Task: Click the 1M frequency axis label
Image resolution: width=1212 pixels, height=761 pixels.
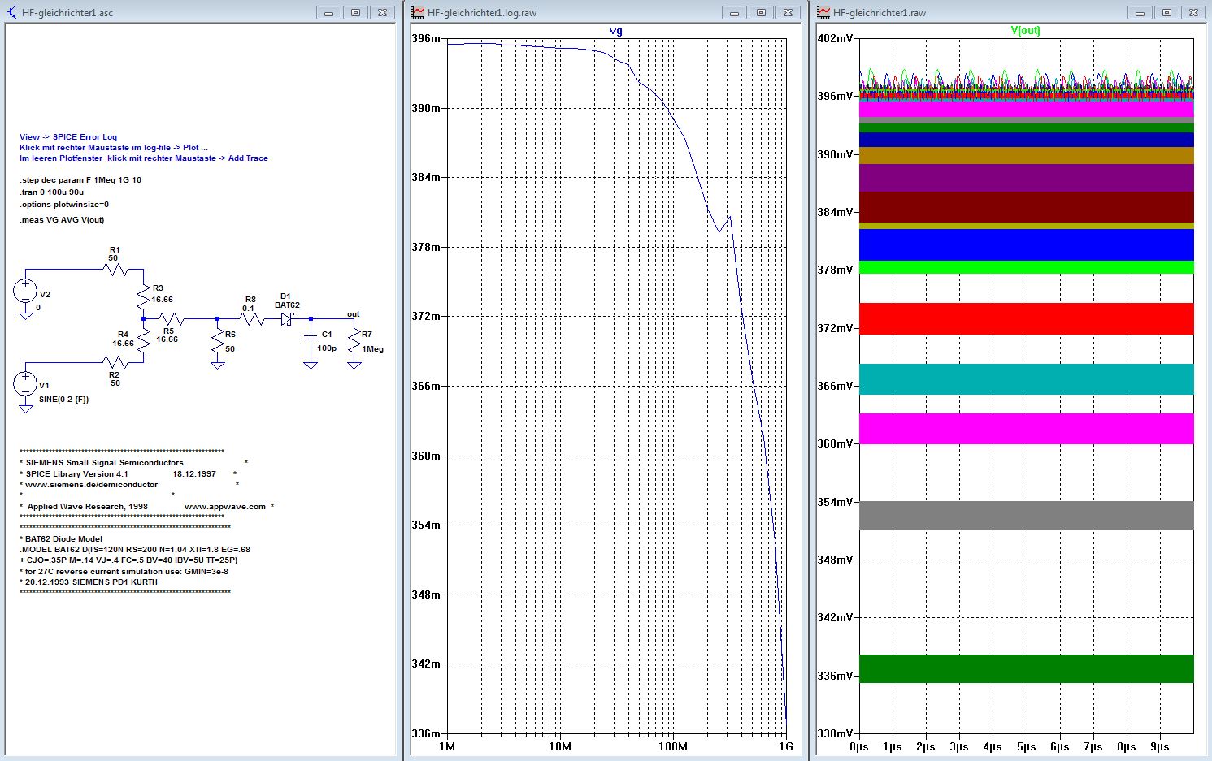Action: tap(447, 746)
